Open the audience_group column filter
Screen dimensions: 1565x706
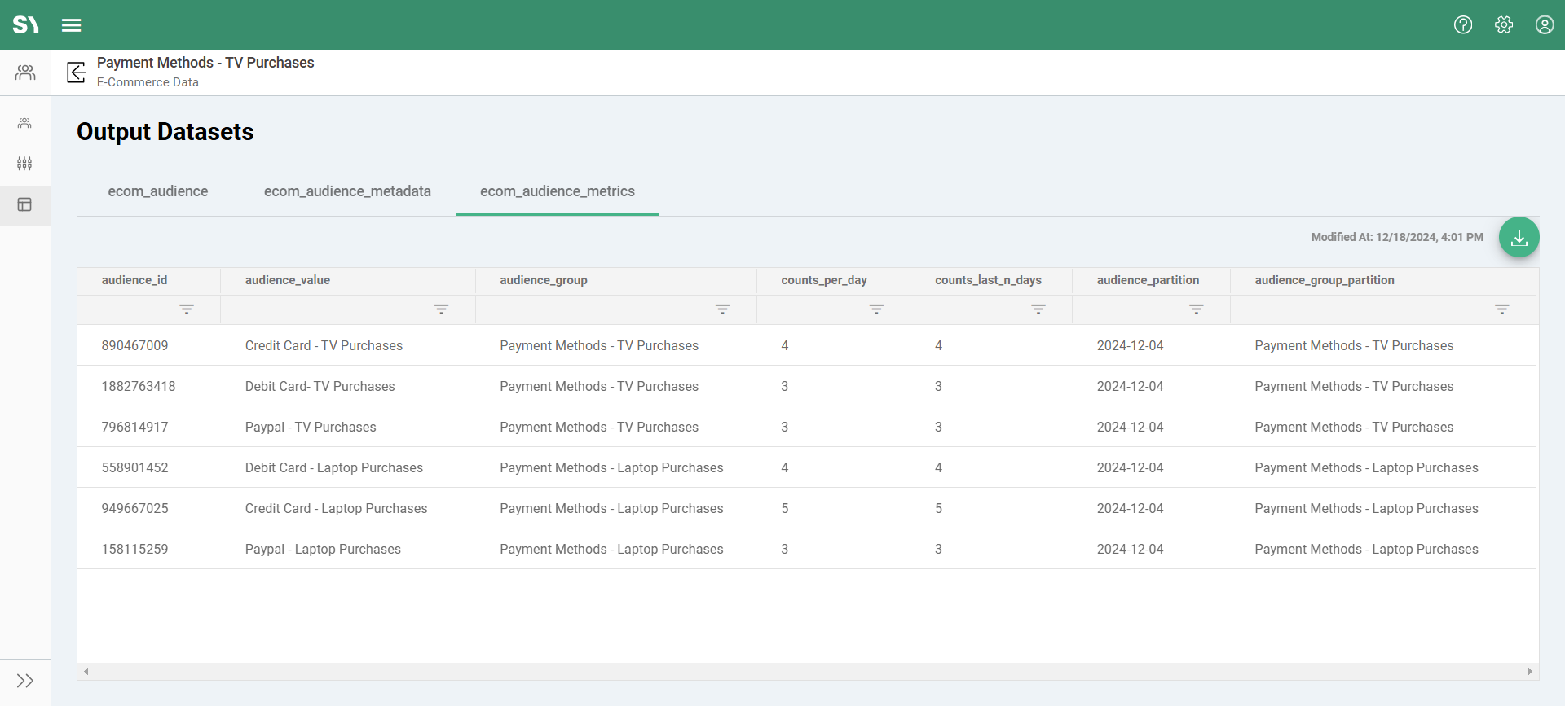coord(722,309)
